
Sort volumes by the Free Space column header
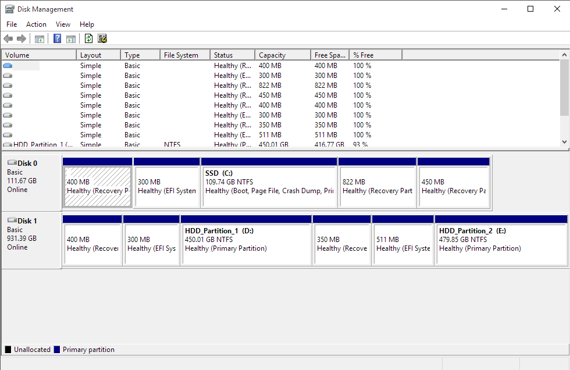click(x=329, y=54)
